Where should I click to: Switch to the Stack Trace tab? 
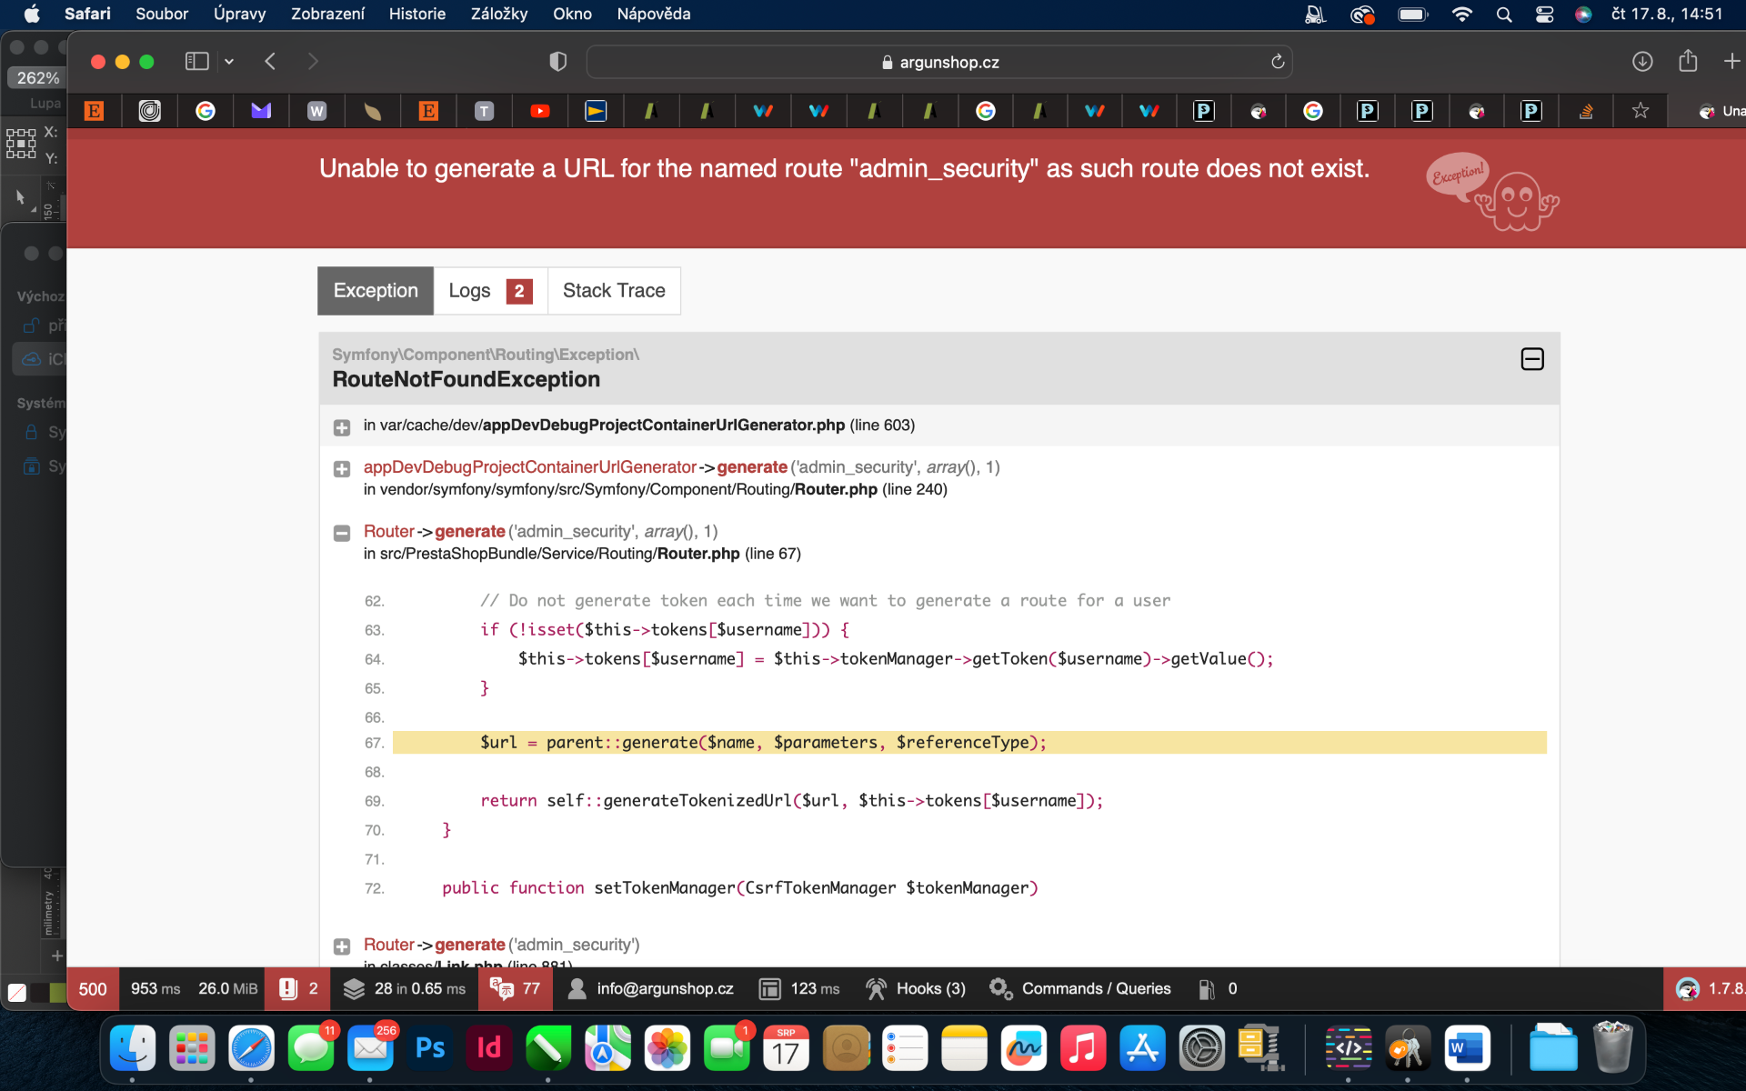click(614, 291)
